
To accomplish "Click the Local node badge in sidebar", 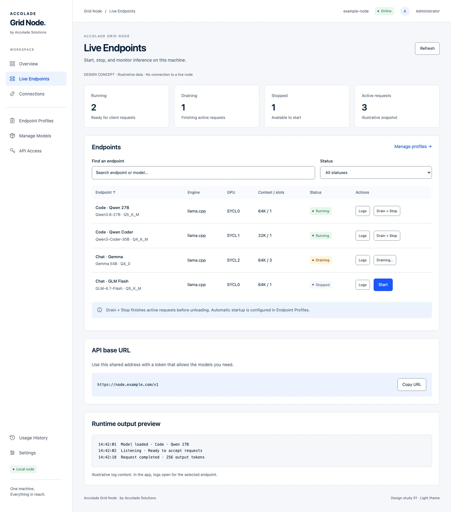I will 23,469.
